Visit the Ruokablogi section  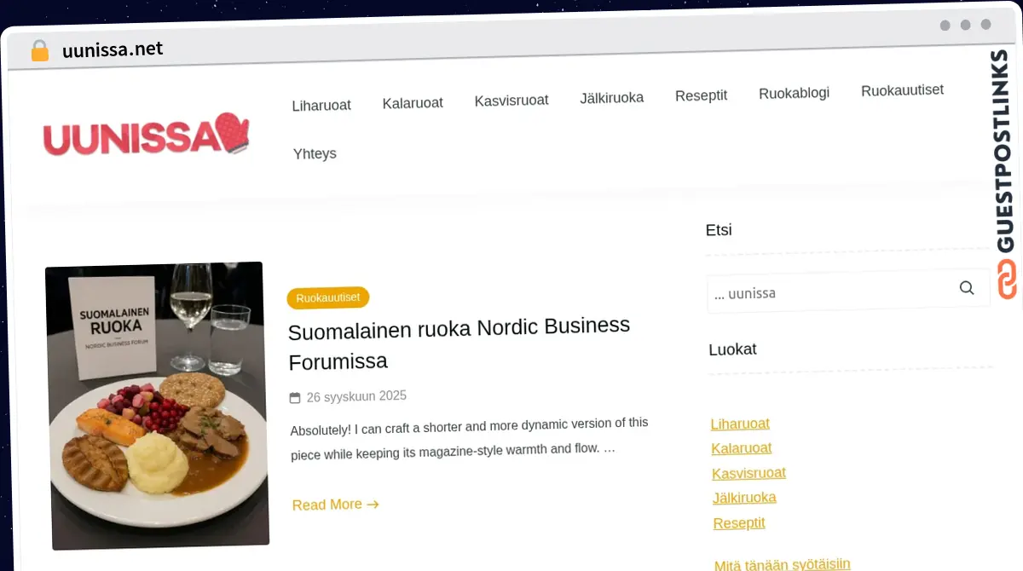point(794,93)
